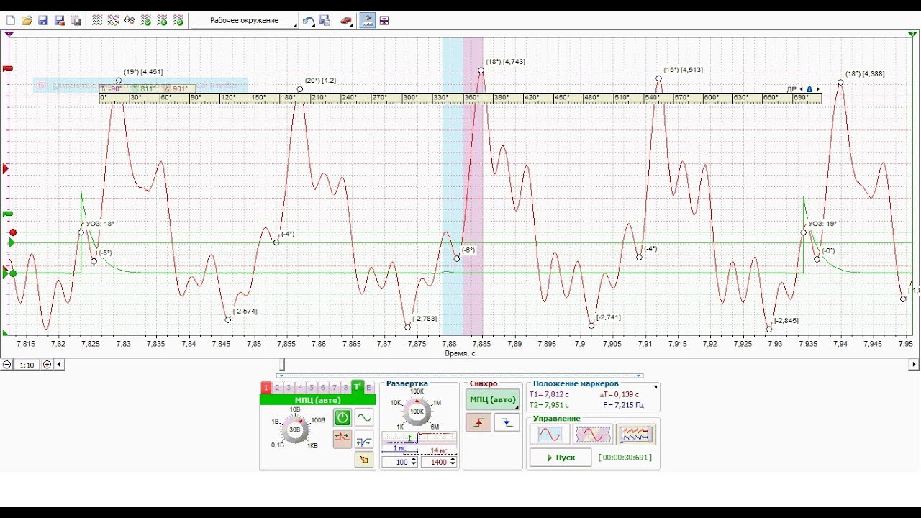The width and height of the screenshot is (921, 518).
Task: Click the Пуск start button
Action: click(x=561, y=458)
